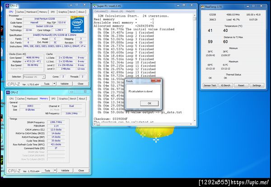
Task: Click Level 3 cache value 3 MBytes
Action: [x=65, y=69]
